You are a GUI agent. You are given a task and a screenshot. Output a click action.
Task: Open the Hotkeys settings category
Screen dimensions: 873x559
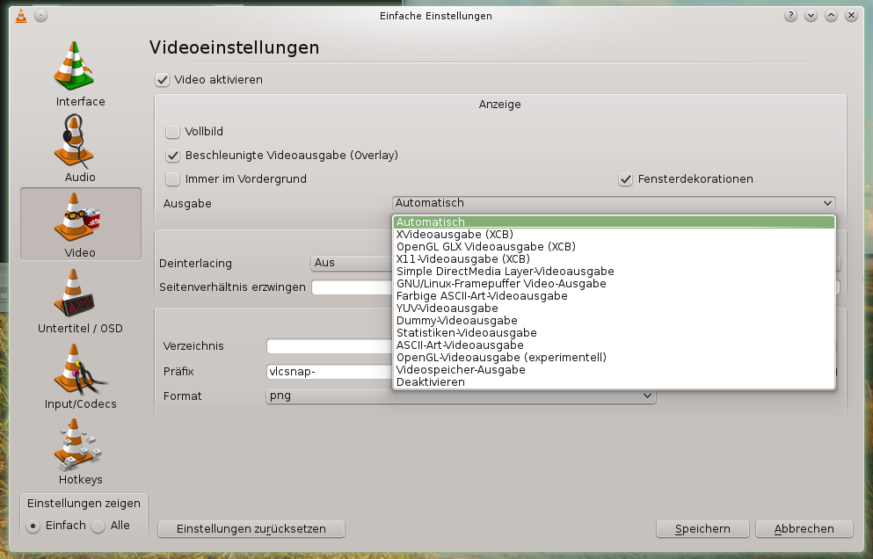(x=80, y=452)
